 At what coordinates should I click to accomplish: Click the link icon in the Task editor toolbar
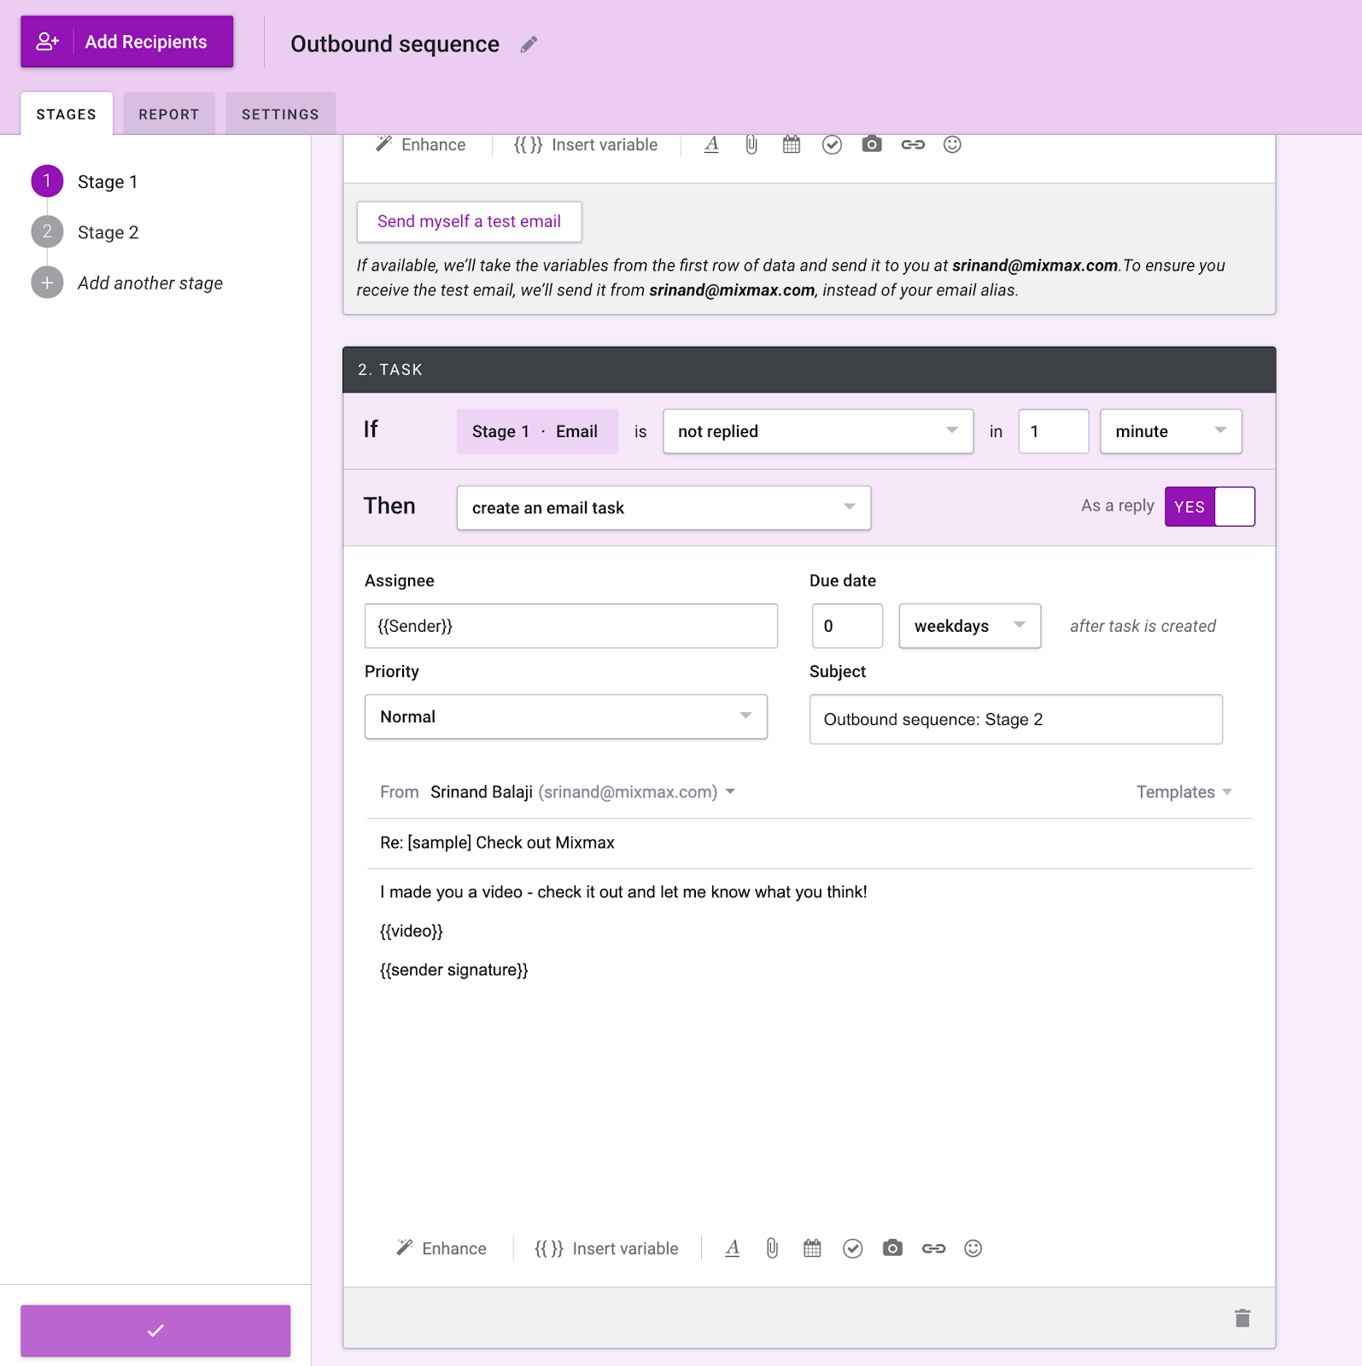click(x=933, y=1248)
